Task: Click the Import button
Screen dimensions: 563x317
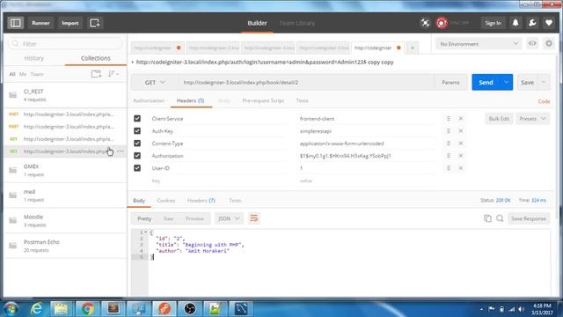Action: coord(70,23)
